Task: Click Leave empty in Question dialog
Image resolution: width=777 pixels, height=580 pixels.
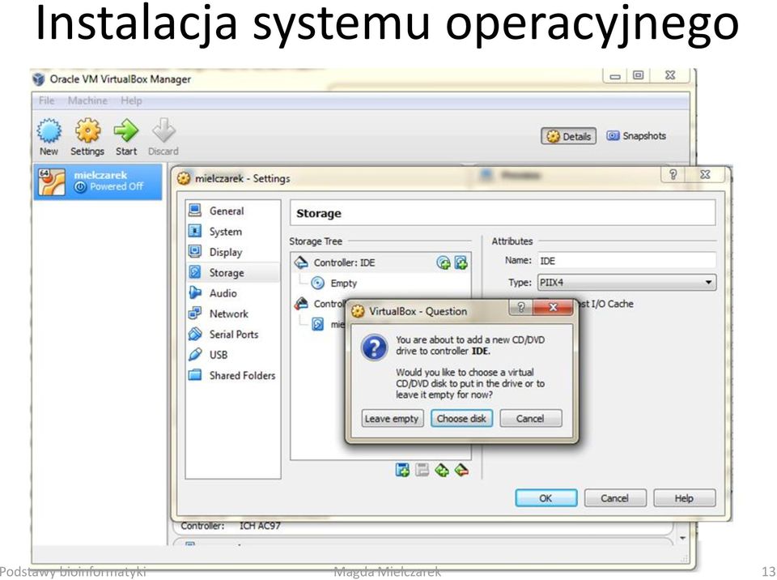Action: click(392, 418)
